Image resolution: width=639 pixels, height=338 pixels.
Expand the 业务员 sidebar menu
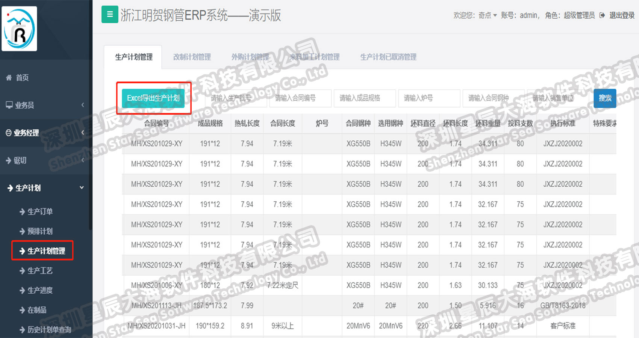(45, 105)
